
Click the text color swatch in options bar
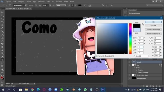(80, 5)
